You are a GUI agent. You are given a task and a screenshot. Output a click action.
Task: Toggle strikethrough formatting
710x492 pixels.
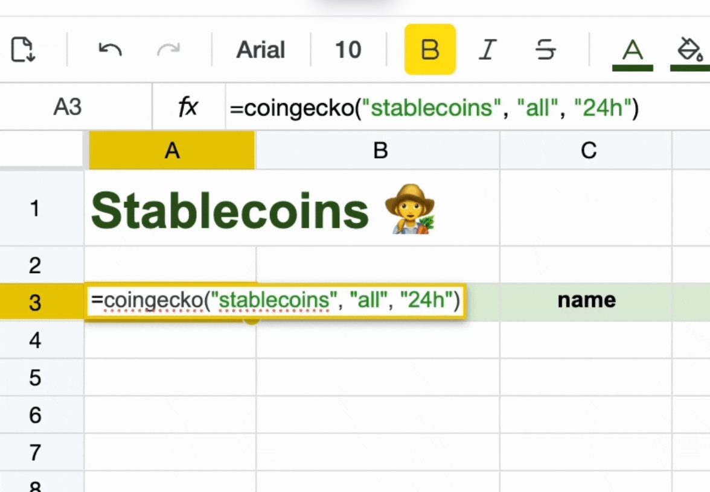[546, 49]
